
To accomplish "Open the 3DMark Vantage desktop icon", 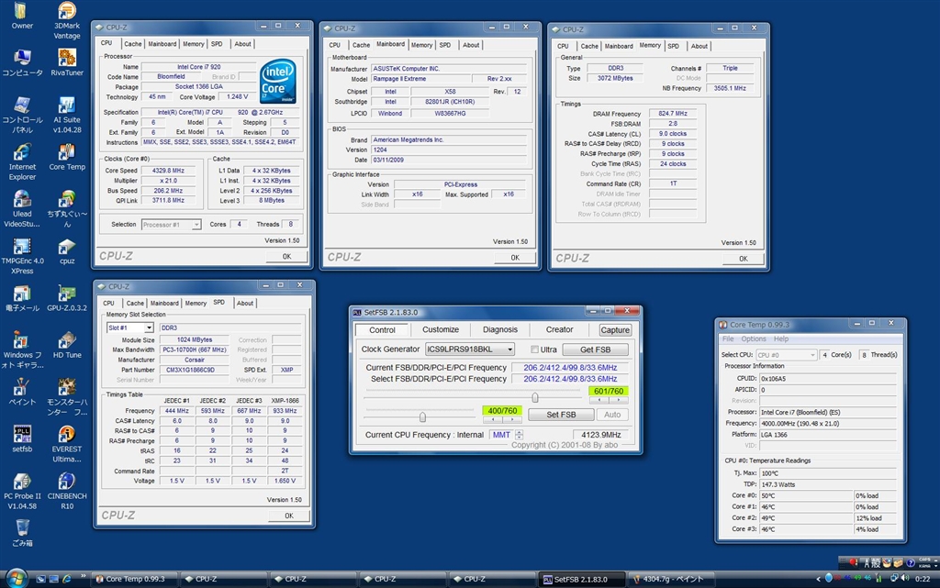I will (x=66, y=13).
